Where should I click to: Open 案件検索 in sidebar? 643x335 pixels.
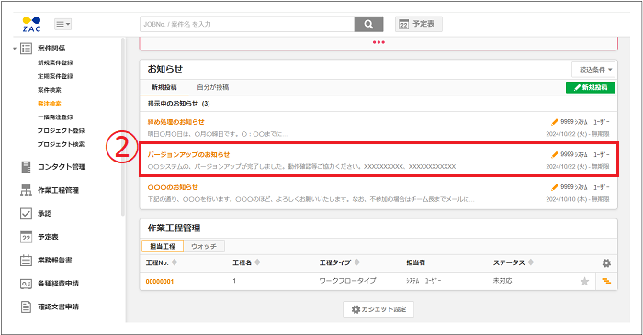pos(50,90)
